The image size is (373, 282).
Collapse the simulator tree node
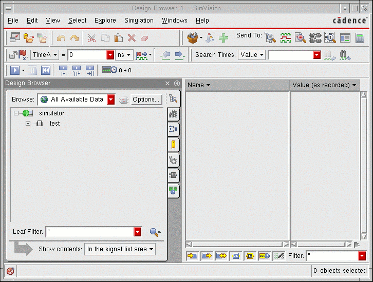point(16,113)
